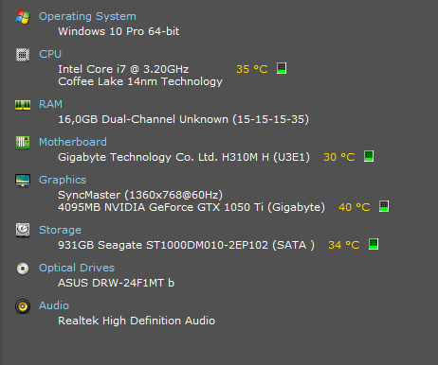Click the Storage hard drive icon
This screenshot has height=365, width=438.
coord(23,230)
